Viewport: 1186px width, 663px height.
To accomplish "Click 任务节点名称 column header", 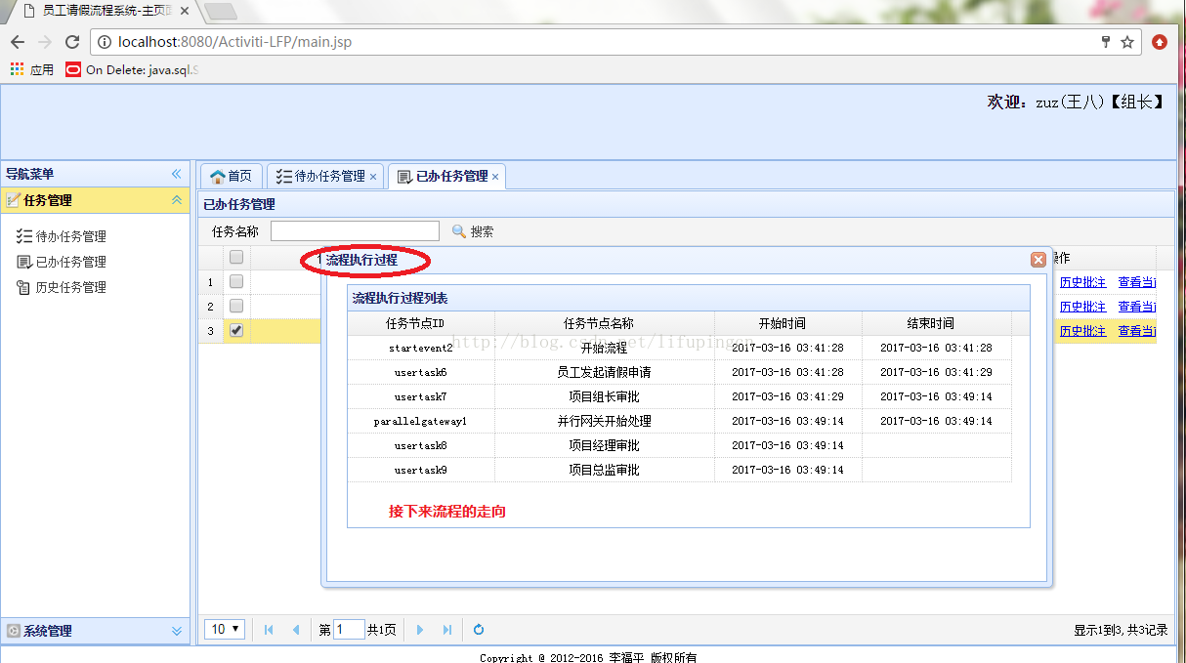I will pyautogui.click(x=605, y=323).
